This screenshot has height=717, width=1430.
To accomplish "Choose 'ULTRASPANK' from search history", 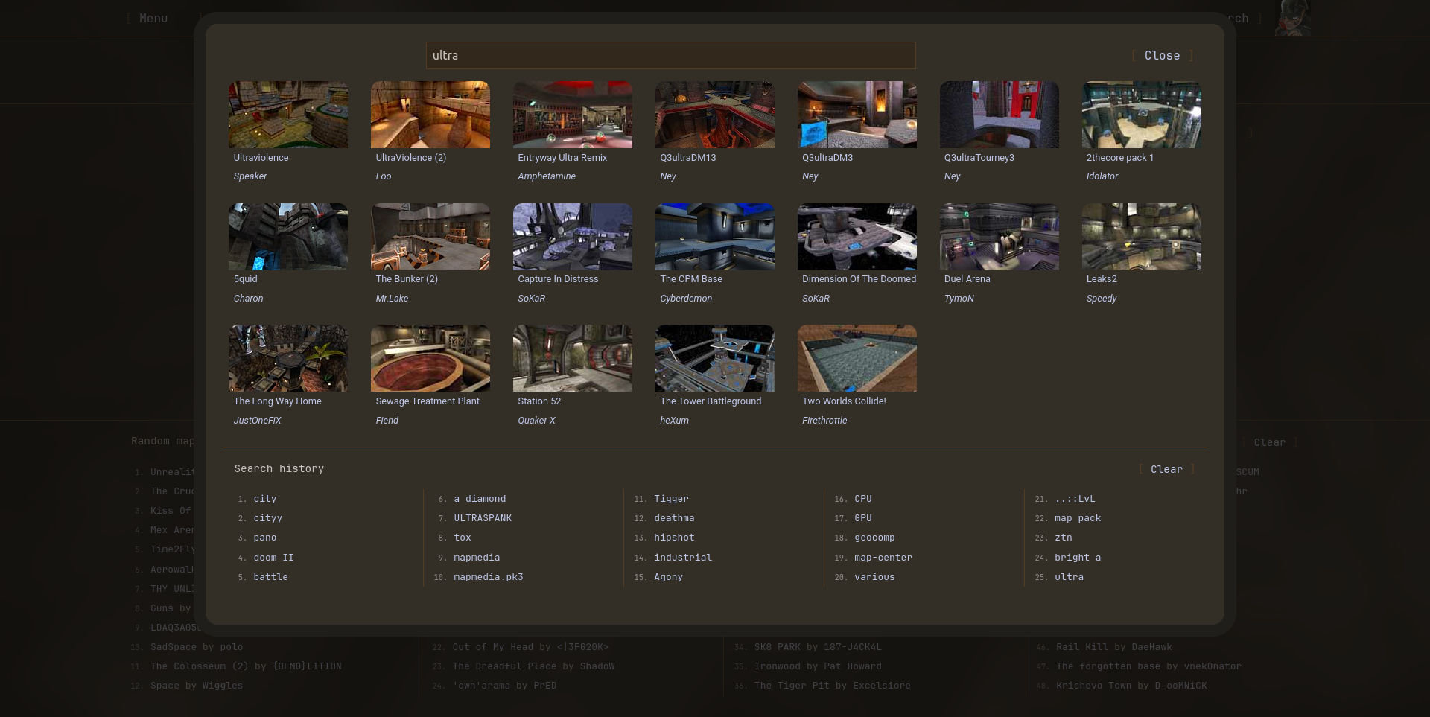I will coord(483,518).
